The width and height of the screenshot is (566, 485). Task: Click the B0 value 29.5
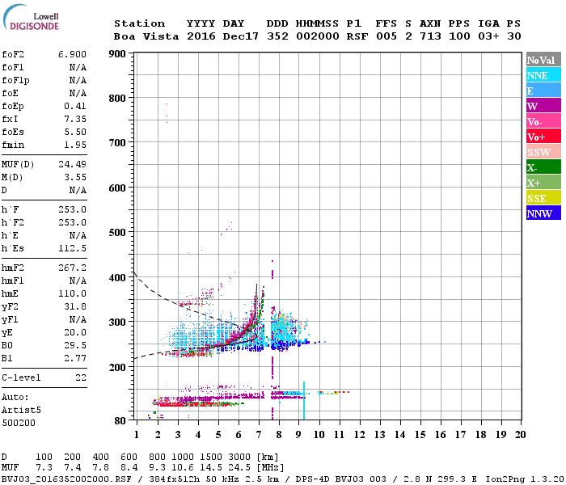pos(75,345)
